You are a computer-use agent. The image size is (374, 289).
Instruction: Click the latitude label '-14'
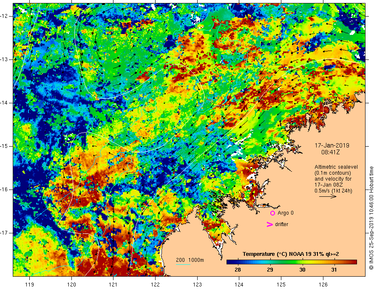(4, 103)
